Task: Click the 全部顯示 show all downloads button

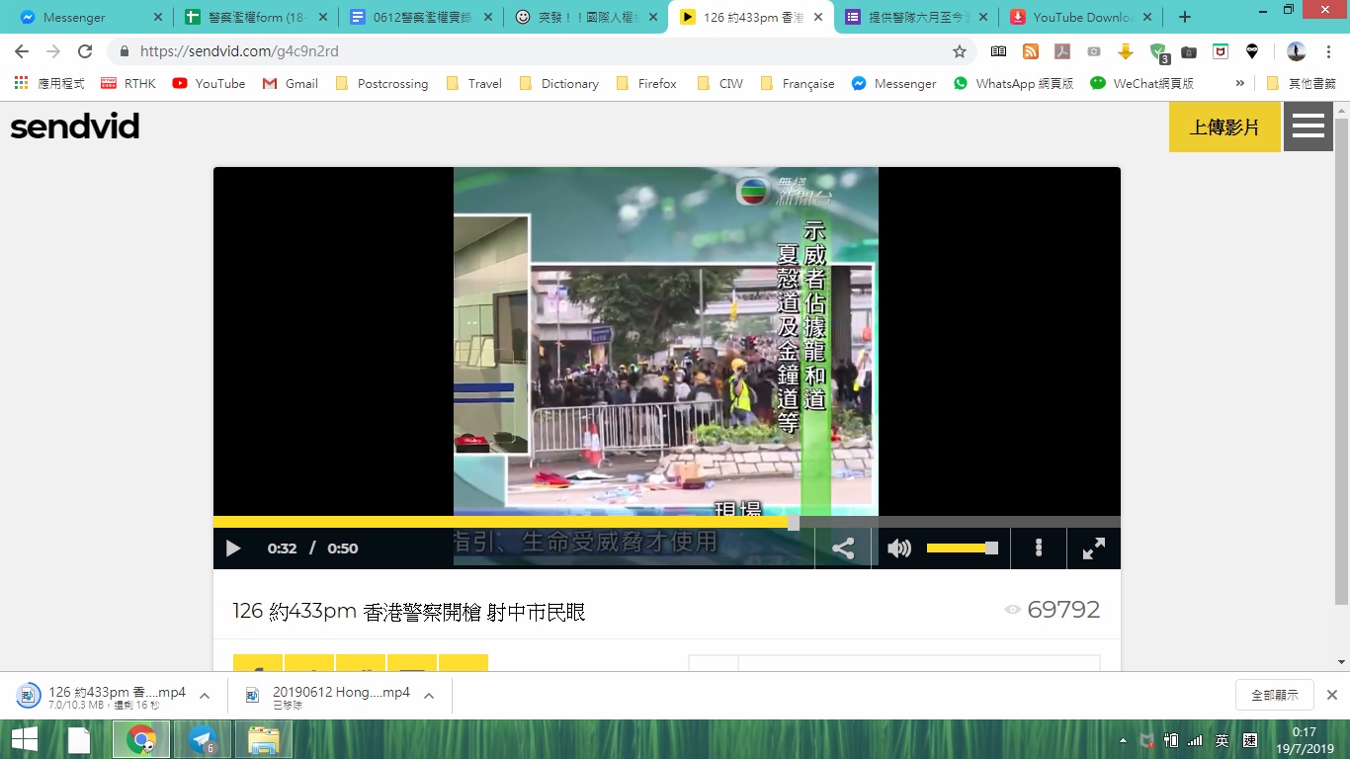Action: point(1274,695)
